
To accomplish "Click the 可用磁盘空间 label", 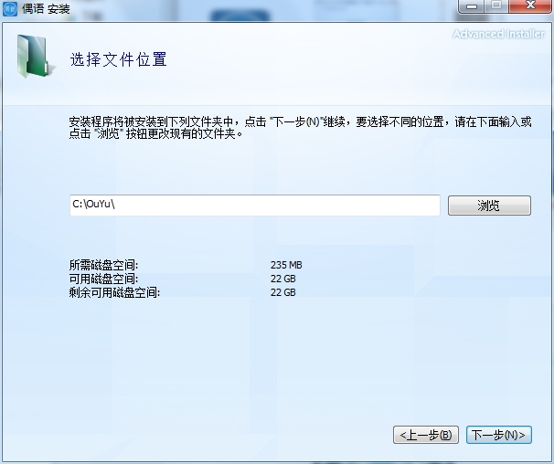I will coord(103,279).
